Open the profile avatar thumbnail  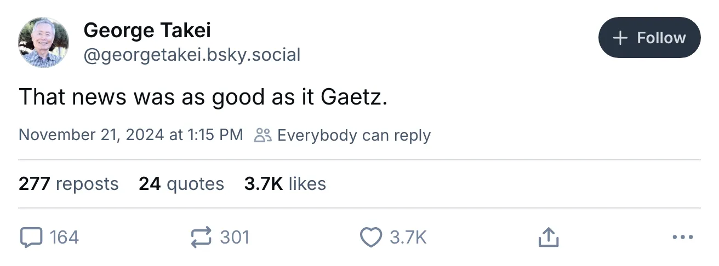(x=43, y=42)
